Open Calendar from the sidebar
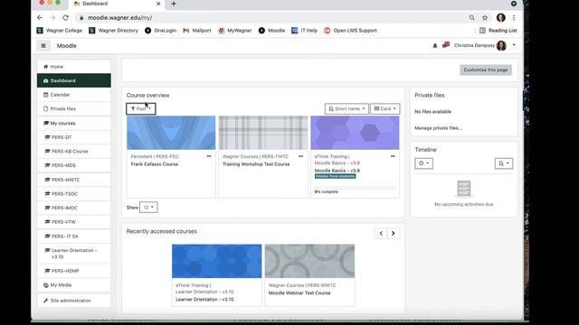The height and width of the screenshot is (325, 579). (x=74, y=95)
